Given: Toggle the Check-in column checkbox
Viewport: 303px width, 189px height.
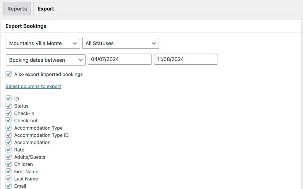Looking at the screenshot, I should (8, 113).
